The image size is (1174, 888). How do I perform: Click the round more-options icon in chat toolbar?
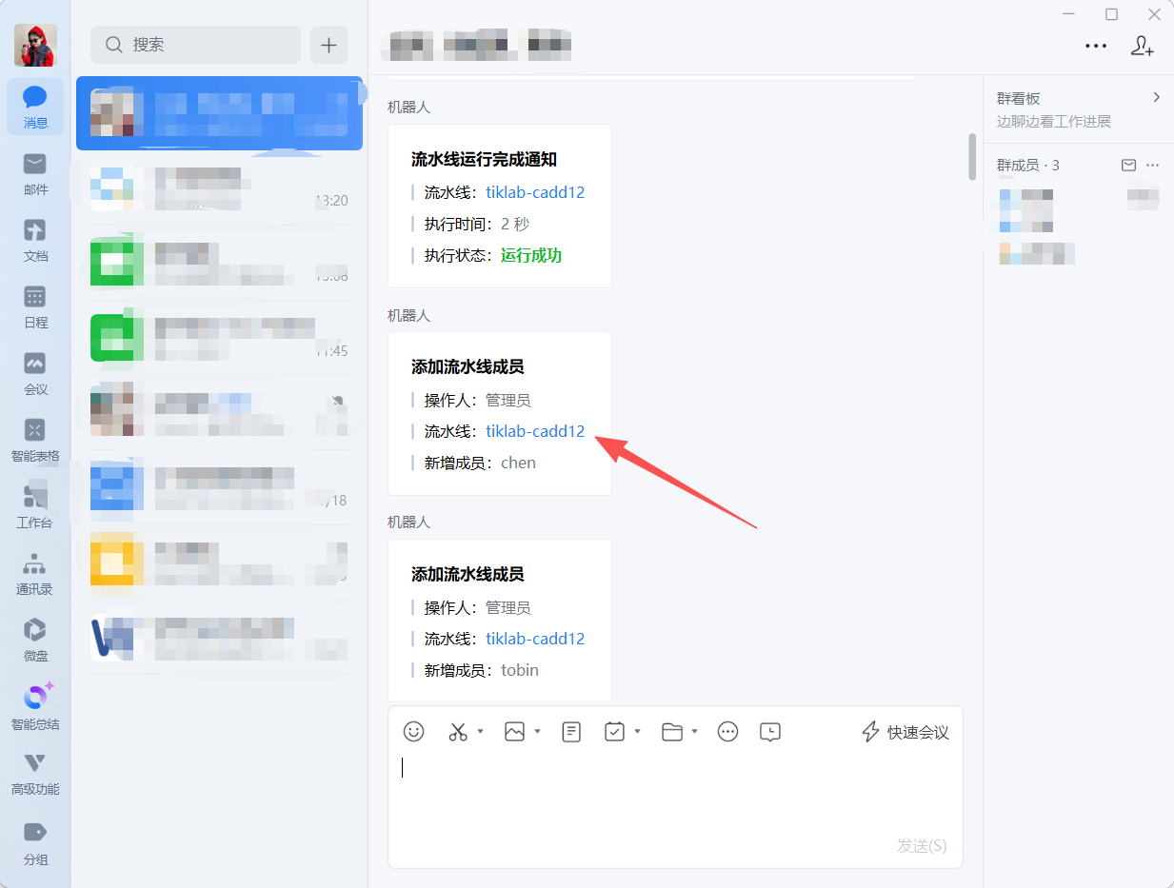coord(728,731)
